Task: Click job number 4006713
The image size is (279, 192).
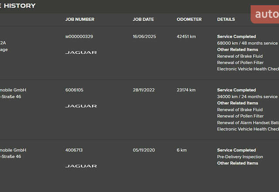Action: point(74,150)
